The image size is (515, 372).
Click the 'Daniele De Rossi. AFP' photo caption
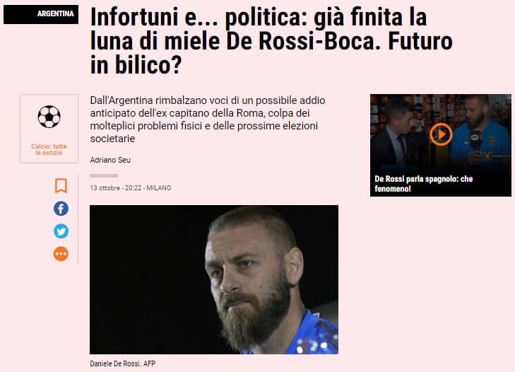(x=122, y=364)
